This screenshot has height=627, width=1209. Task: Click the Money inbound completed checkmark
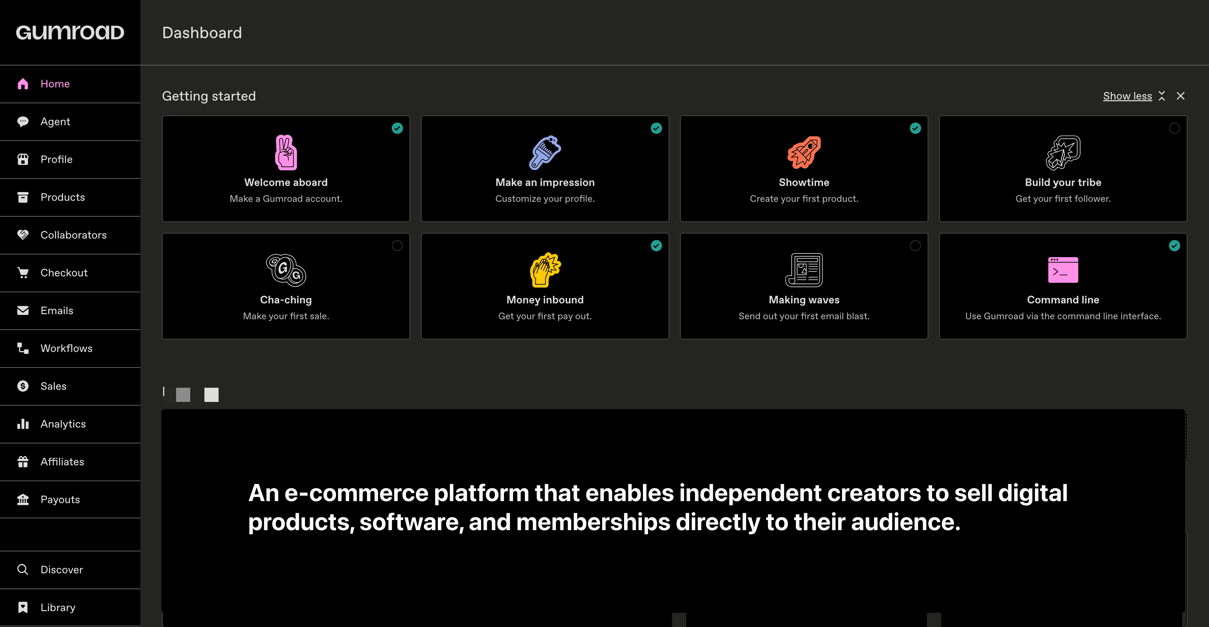pyautogui.click(x=656, y=246)
